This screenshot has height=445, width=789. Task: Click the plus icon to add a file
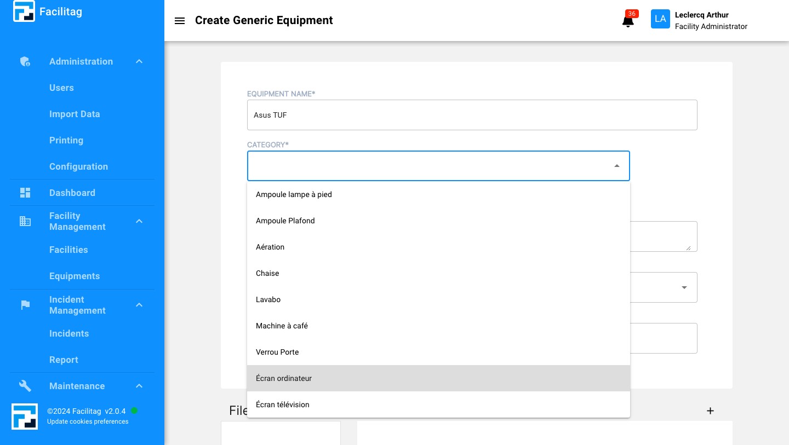(710, 411)
